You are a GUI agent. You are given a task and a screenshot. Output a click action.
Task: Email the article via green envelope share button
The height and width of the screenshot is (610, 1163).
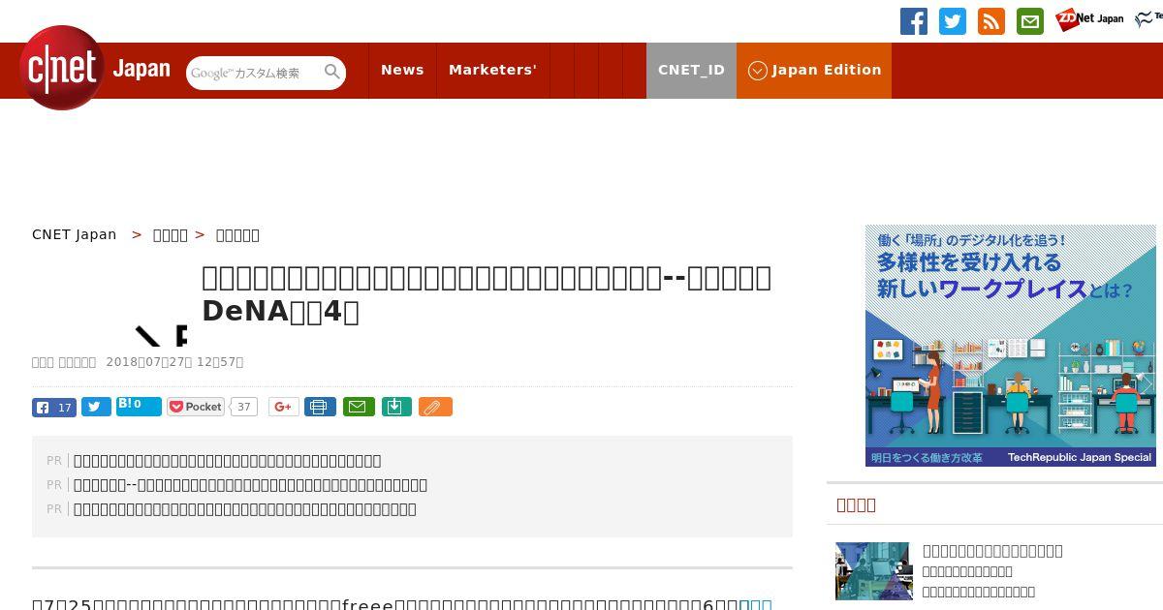359,407
